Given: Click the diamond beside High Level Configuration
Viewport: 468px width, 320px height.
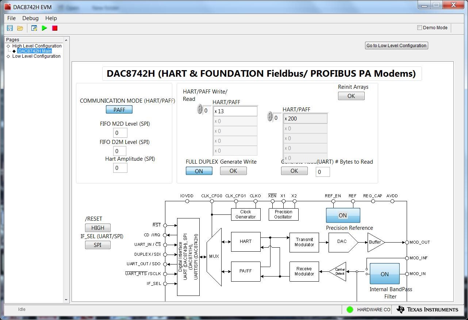Looking at the screenshot, I should coord(8,46).
